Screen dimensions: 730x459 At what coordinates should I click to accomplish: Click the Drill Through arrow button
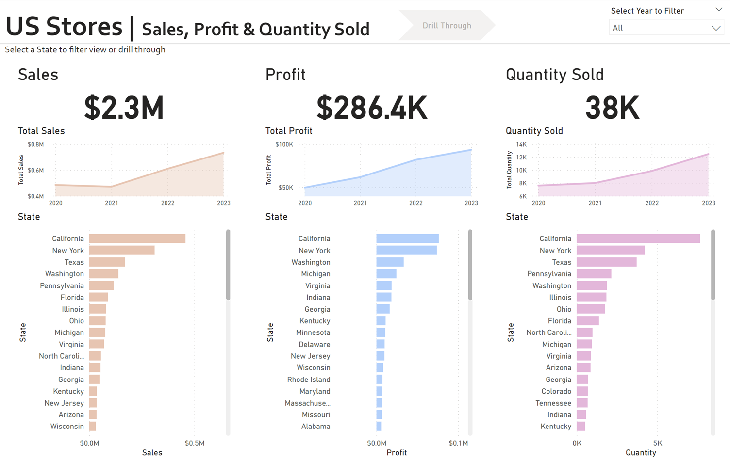click(447, 26)
